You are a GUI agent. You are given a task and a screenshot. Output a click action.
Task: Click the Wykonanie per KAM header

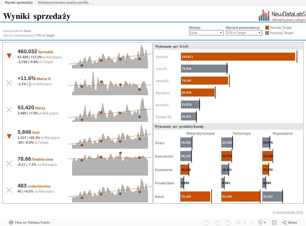[x=172, y=47]
